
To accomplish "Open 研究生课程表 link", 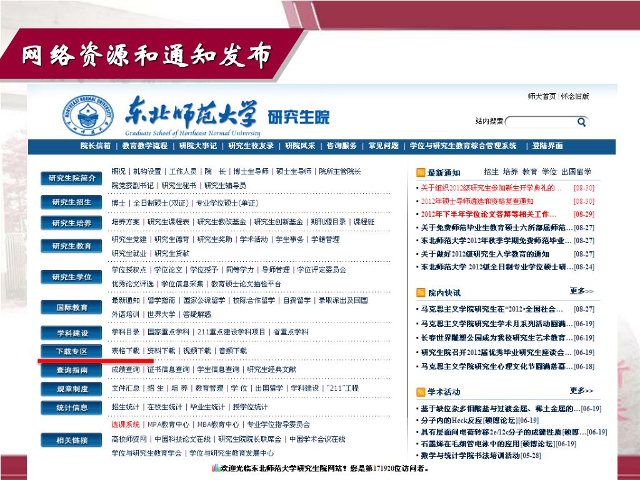I will pos(169,222).
